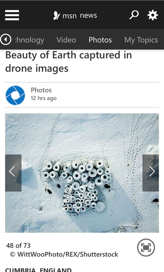Select the Photos tab

(x=100, y=40)
